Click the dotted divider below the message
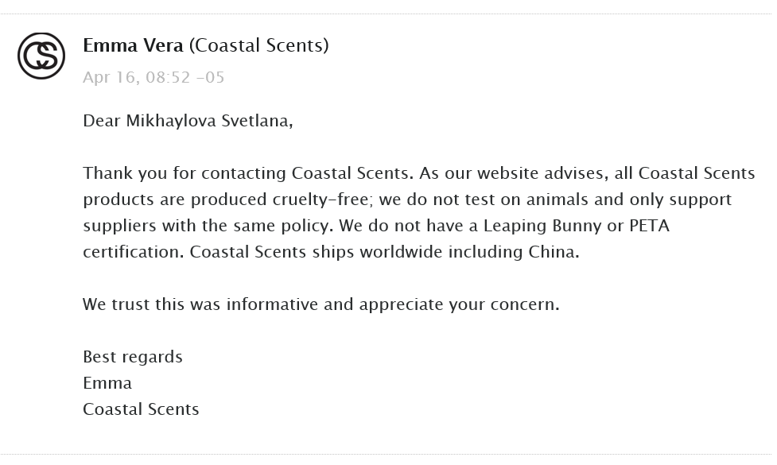This screenshot has width=777, height=465. (x=387, y=454)
